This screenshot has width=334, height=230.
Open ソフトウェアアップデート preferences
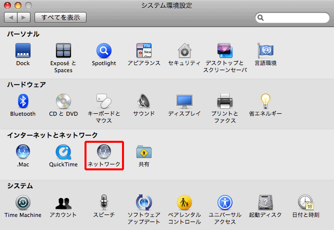point(144,202)
